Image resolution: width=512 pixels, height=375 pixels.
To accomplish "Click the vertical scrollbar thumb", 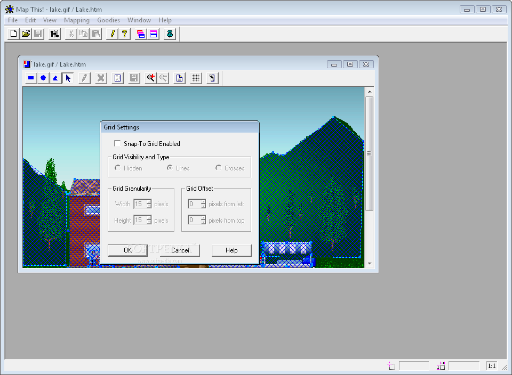I will click(x=369, y=153).
